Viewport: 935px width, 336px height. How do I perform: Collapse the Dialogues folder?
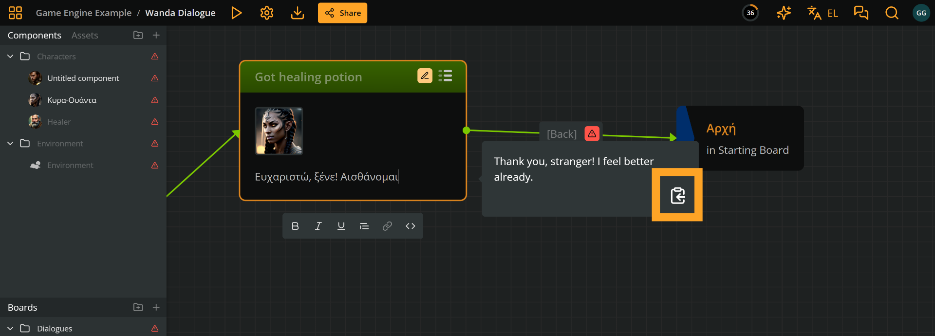click(10, 329)
